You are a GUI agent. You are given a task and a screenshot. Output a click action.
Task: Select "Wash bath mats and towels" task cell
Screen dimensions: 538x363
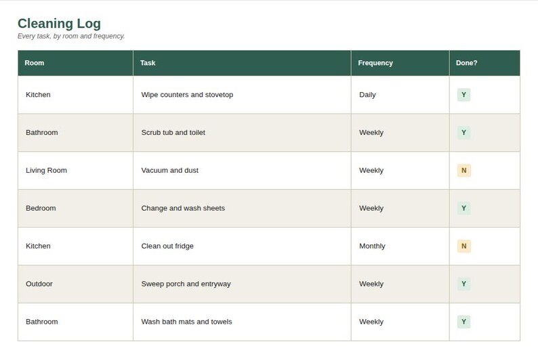[242, 322]
